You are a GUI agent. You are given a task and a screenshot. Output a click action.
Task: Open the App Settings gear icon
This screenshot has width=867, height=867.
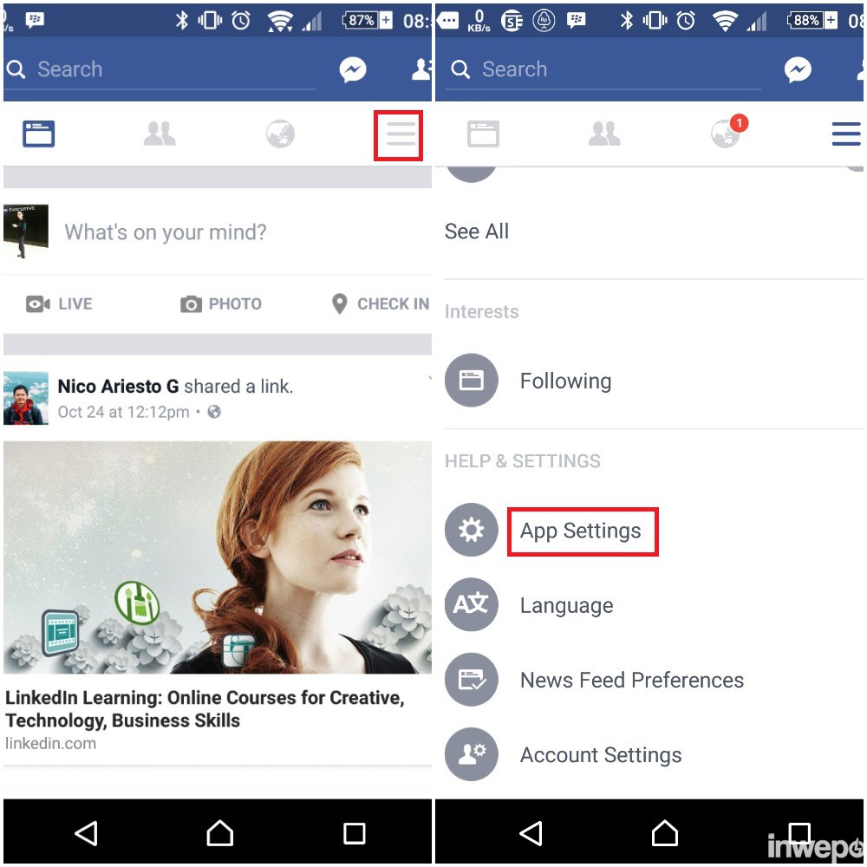point(472,530)
